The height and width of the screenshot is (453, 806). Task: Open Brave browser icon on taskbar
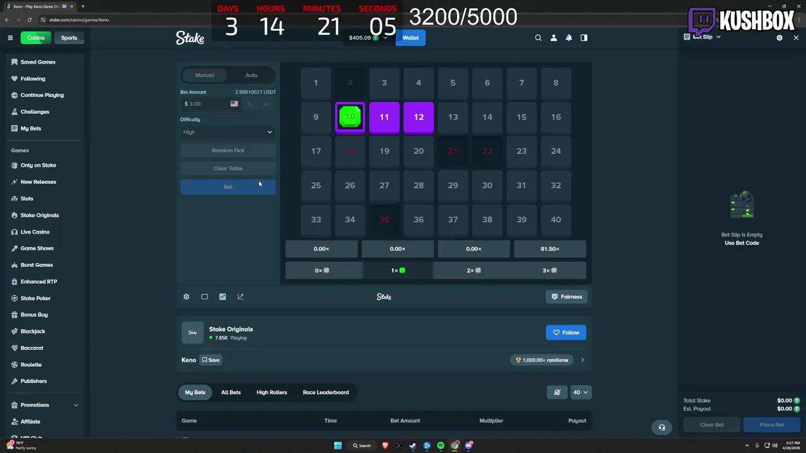(x=385, y=445)
